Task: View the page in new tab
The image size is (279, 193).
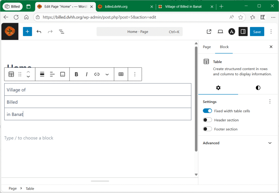Action: 209,32
